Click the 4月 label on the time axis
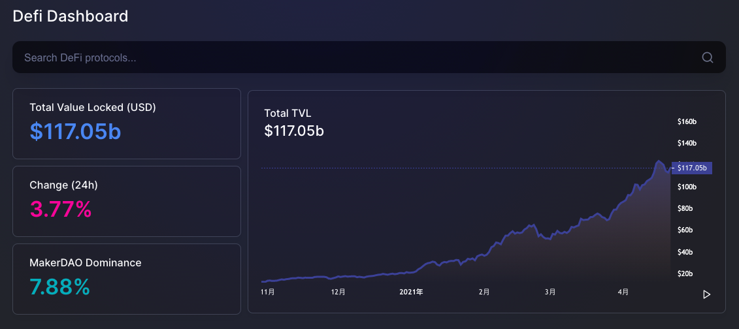Viewport: 739px width, 329px height. (x=623, y=292)
